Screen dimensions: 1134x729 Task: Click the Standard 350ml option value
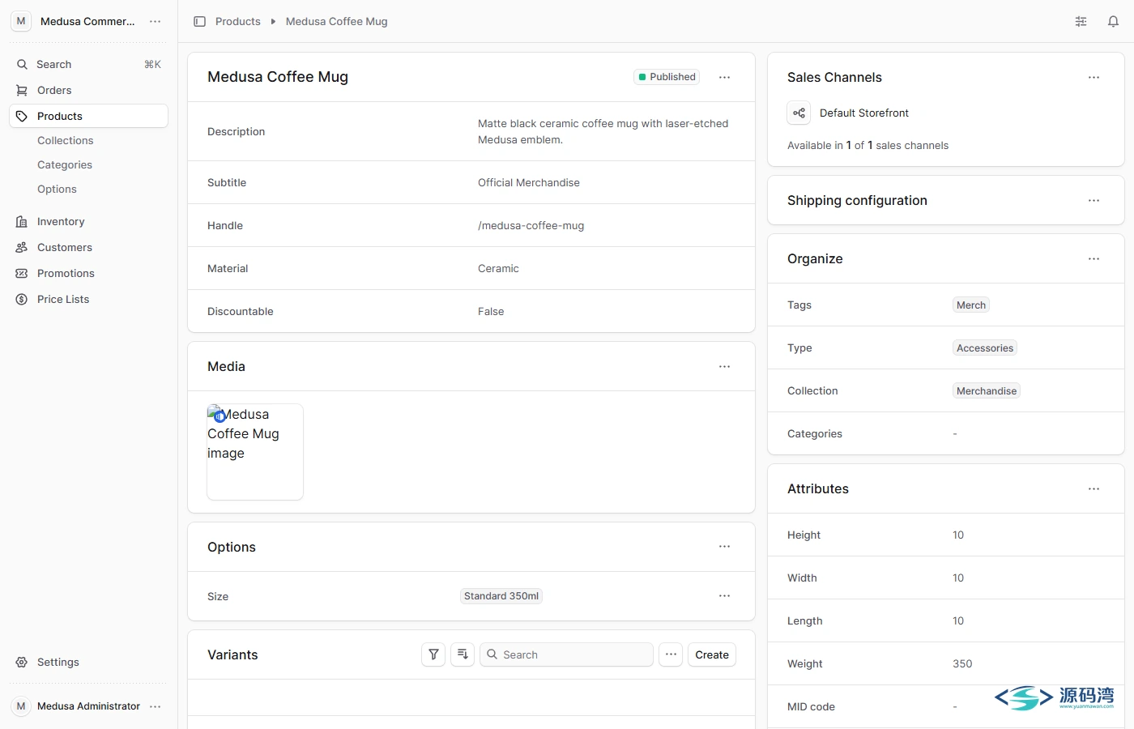501,596
